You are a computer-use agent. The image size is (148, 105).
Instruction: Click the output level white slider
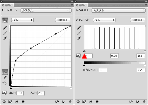[145, 65]
